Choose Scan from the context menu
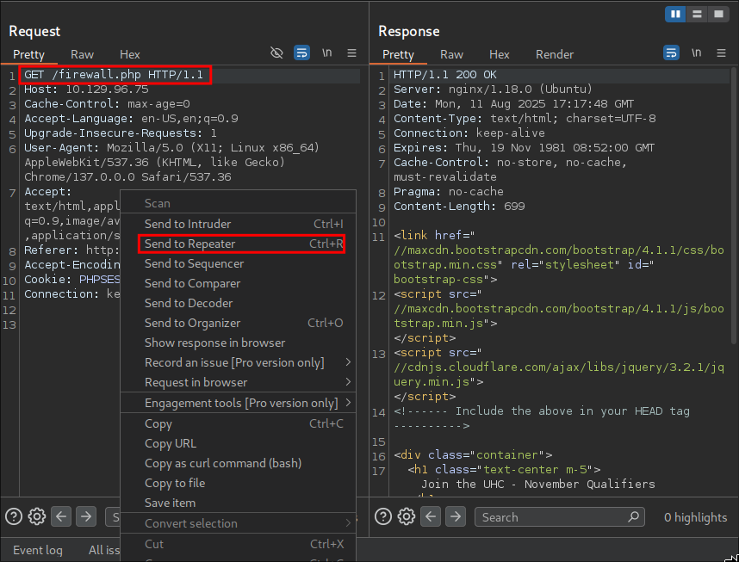Screen dimensions: 739x562 pos(238,203)
